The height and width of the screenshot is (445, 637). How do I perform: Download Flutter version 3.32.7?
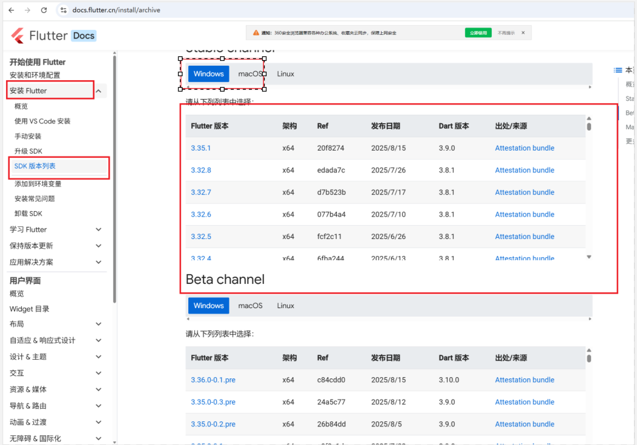pyautogui.click(x=201, y=192)
